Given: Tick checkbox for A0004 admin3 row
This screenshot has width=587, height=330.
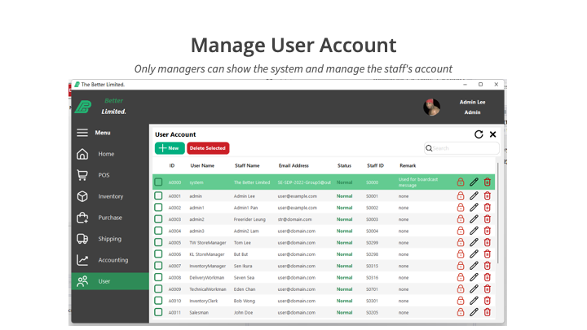Looking at the screenshot, I should pyautogui.click(x=158, y=231).
